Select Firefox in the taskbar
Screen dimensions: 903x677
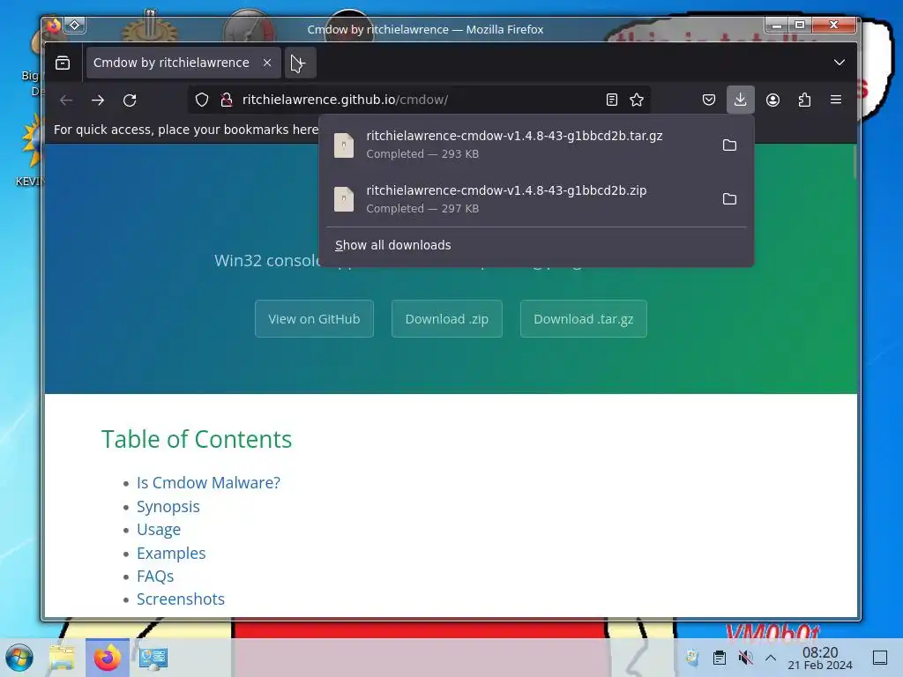pyautogui.click(x=107, y=658)
